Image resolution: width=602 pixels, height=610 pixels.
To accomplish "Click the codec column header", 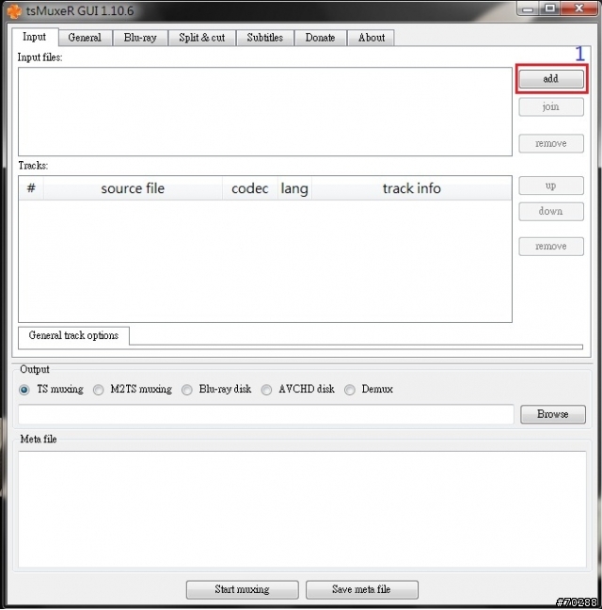I will (x=250, y=188).
